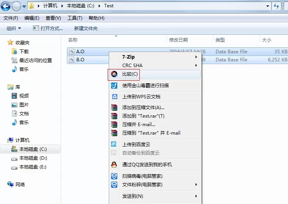This screenshot has height=204, width=288.
Task: Click WinRAR icon beside 压缩并 E-mail...
Action: pos(114,125)
